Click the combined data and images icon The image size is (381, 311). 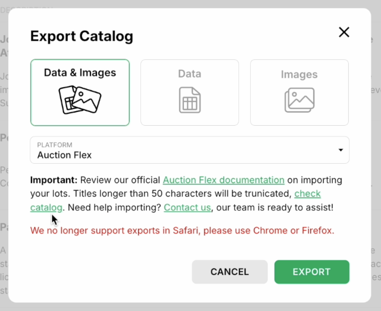80,100
